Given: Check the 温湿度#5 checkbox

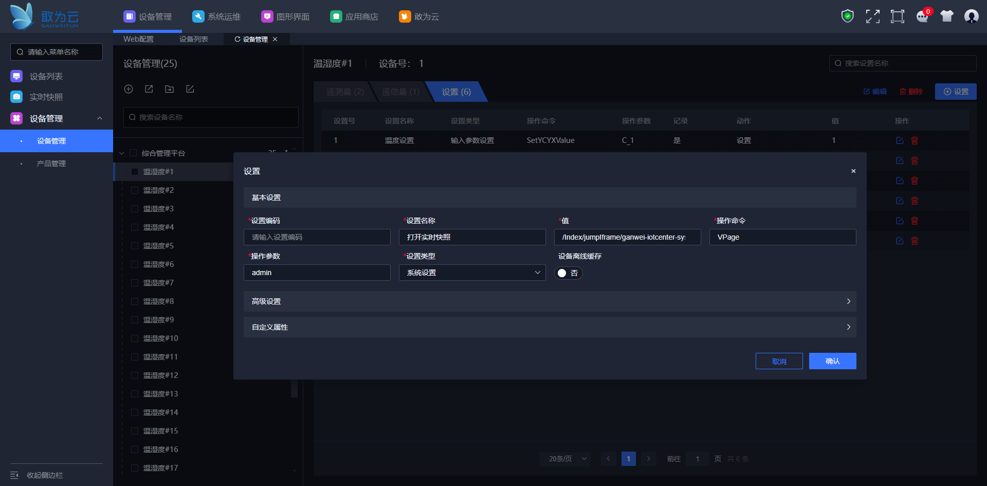Looking at the screenshot, I should tap(135, 246).
